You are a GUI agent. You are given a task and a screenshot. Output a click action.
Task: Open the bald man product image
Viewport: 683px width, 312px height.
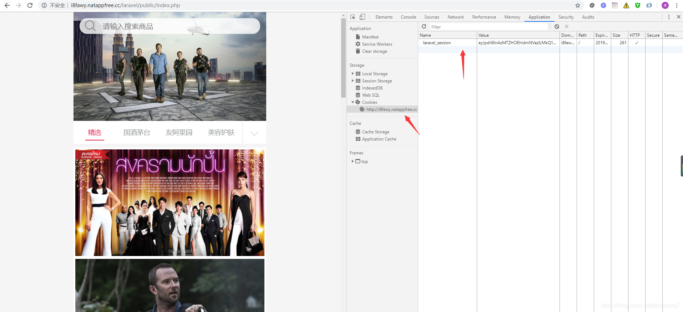[170, 285]
